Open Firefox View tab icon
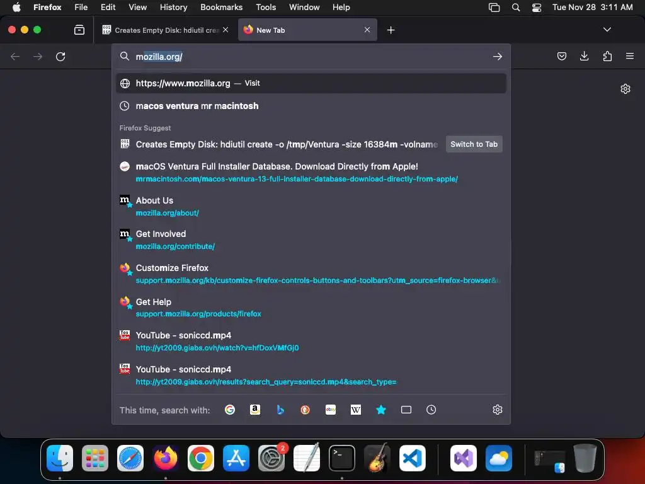 coord(79,30)
